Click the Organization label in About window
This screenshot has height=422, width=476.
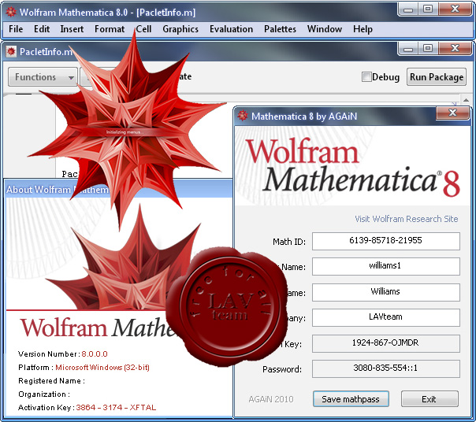click(44, 394)
